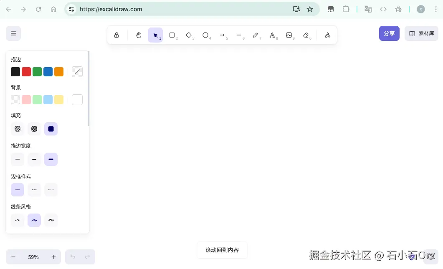Viewport: 443px width, 269px height.
Task: Redo the last action
Action: pyautogui.click(x=88, y=257)
